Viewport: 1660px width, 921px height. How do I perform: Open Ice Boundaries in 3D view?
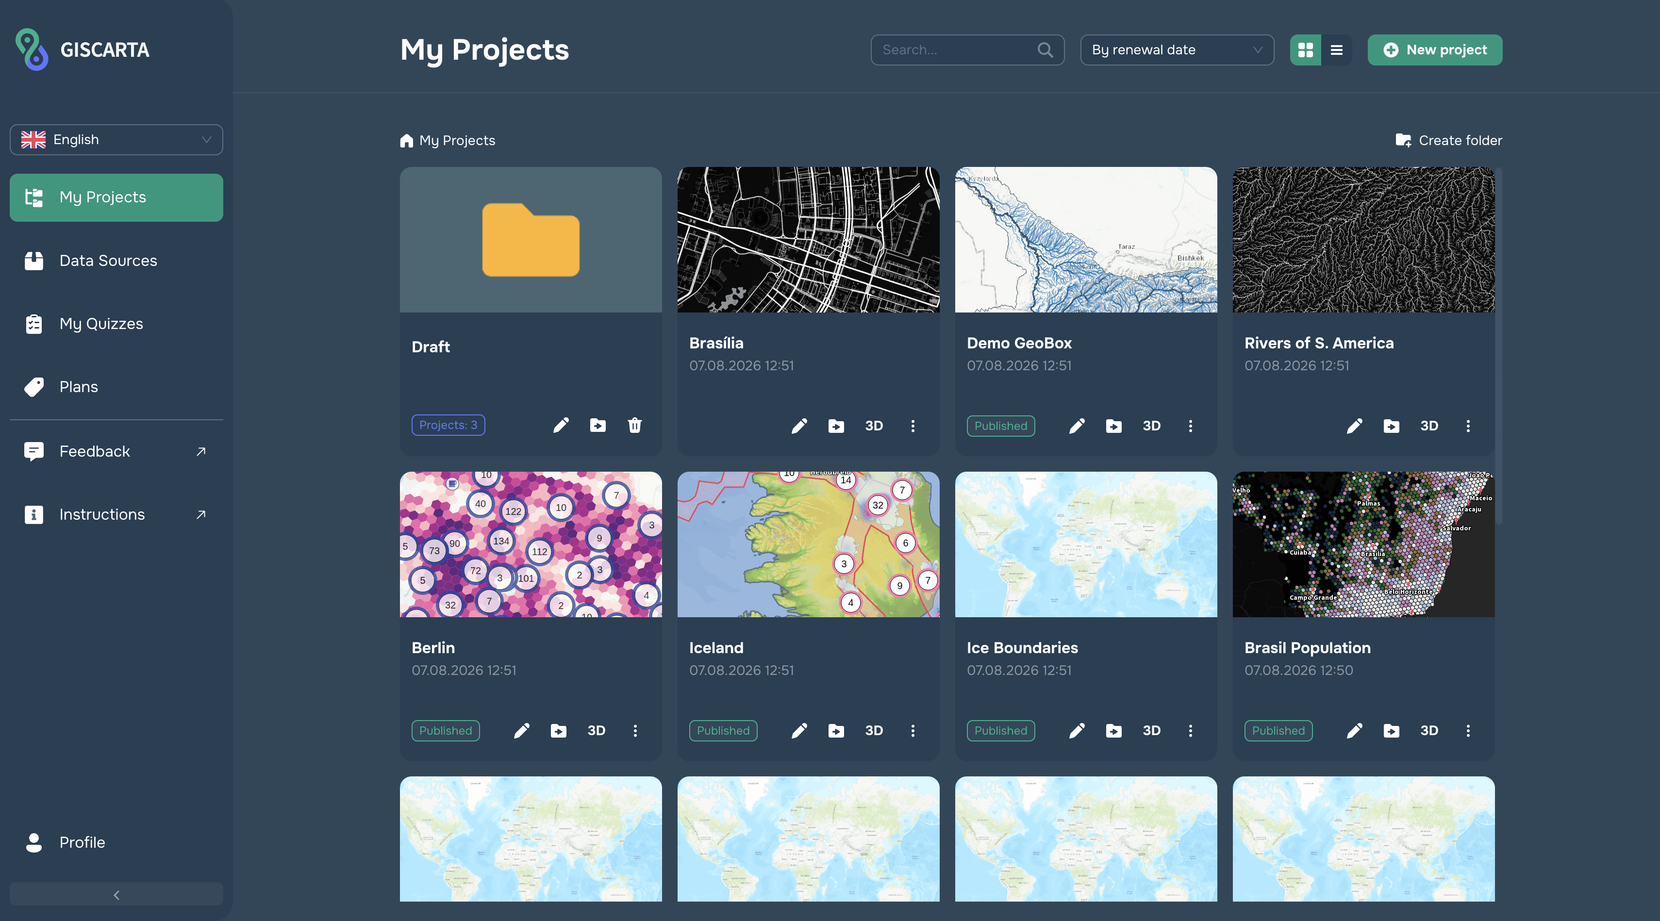point(1151,730)
